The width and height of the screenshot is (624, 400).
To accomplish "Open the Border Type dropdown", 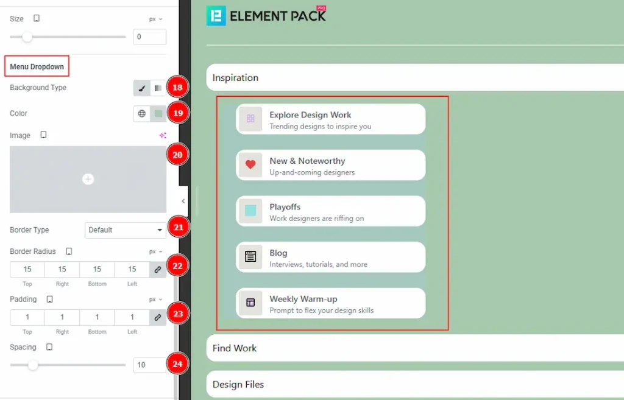I will [125, 230].
